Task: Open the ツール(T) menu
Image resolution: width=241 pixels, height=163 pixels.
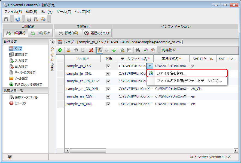Action: coord(64,12)
